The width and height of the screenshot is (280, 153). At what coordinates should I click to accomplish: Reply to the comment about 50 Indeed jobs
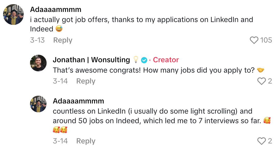[x=86, y=141]
